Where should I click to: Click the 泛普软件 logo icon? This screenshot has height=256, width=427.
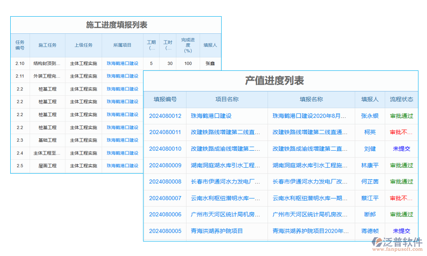click(x=378, y=242)
